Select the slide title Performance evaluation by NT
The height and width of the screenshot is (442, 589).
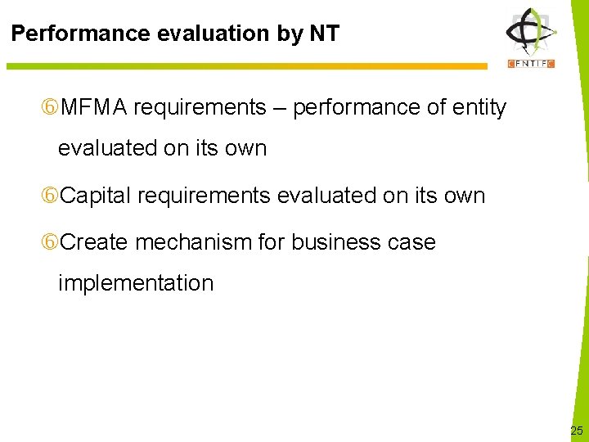[175, 33]
